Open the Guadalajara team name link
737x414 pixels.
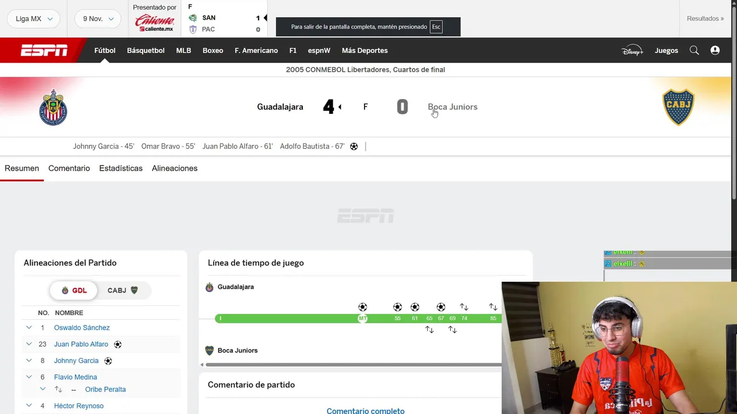pos(280,107)
